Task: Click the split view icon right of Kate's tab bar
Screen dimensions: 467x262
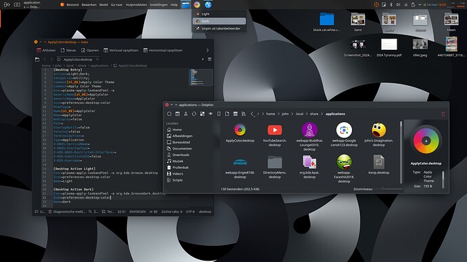Action: coord(210,59)
